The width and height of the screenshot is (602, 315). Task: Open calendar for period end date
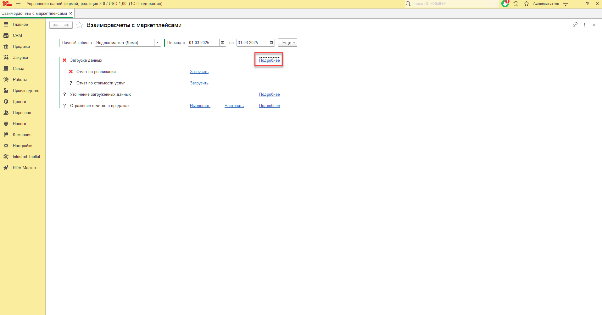271,43
